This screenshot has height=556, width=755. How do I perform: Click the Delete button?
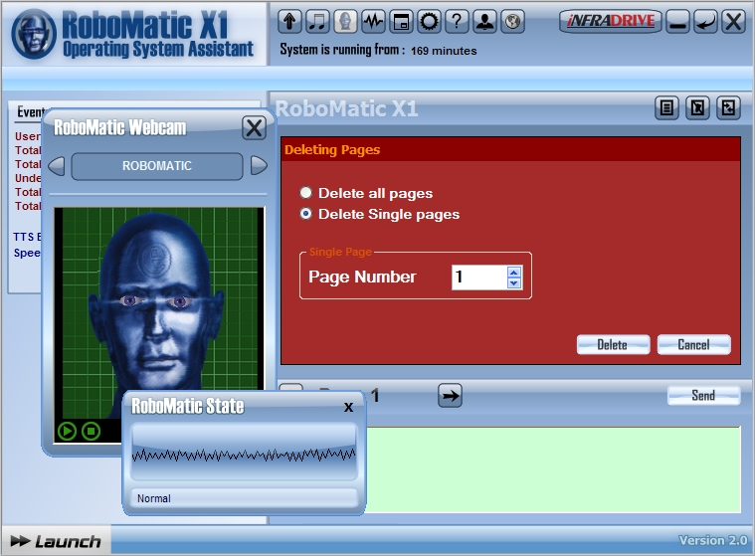tap(613, 345)
